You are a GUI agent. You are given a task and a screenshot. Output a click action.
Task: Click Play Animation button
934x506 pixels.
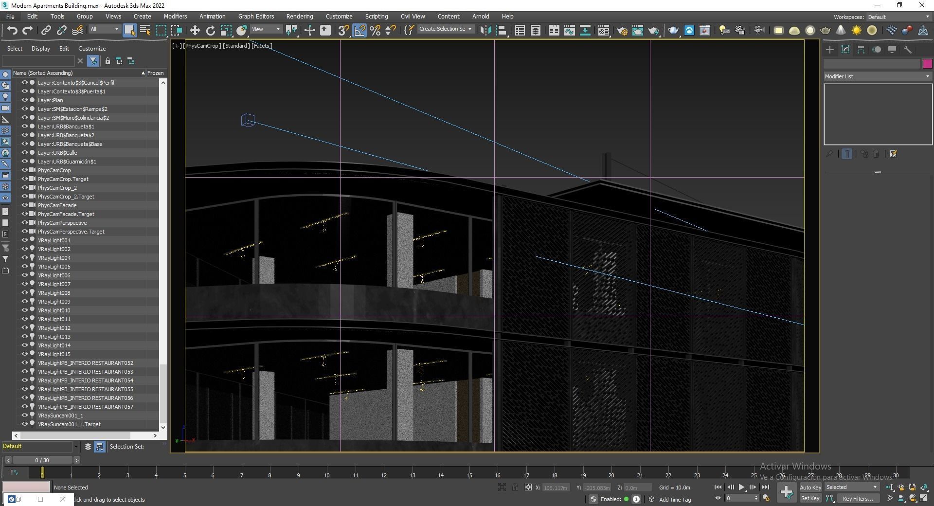(x=741, y=487)
